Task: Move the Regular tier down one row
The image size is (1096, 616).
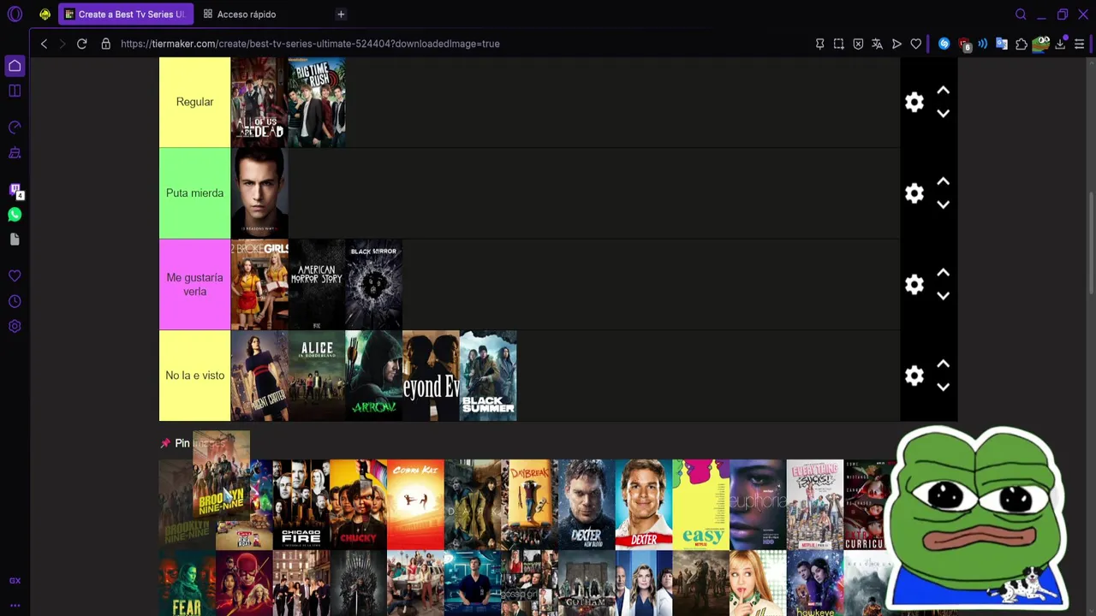Action: [943, 113]
